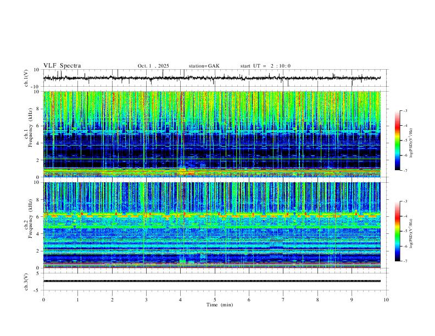This screenshot has width=435, height=336.
Task: Click the 'Time (min)' x-axis label
Action: (220, 305)
